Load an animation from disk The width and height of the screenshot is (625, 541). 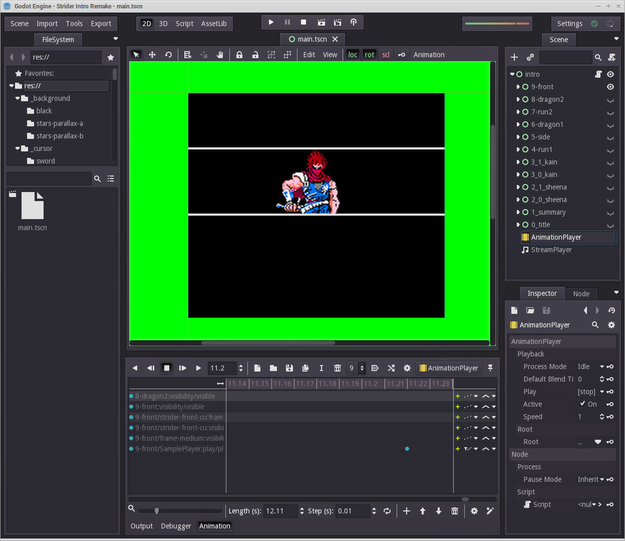tap(273, 368)
